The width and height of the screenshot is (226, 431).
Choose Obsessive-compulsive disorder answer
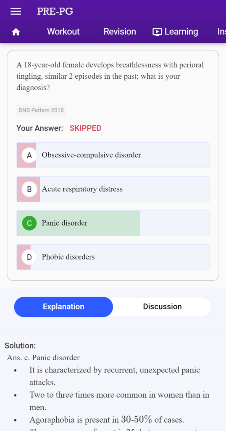point(113,155)
